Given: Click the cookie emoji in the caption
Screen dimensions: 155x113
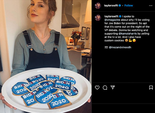Looking at the screenshot, I should point(127,40).
